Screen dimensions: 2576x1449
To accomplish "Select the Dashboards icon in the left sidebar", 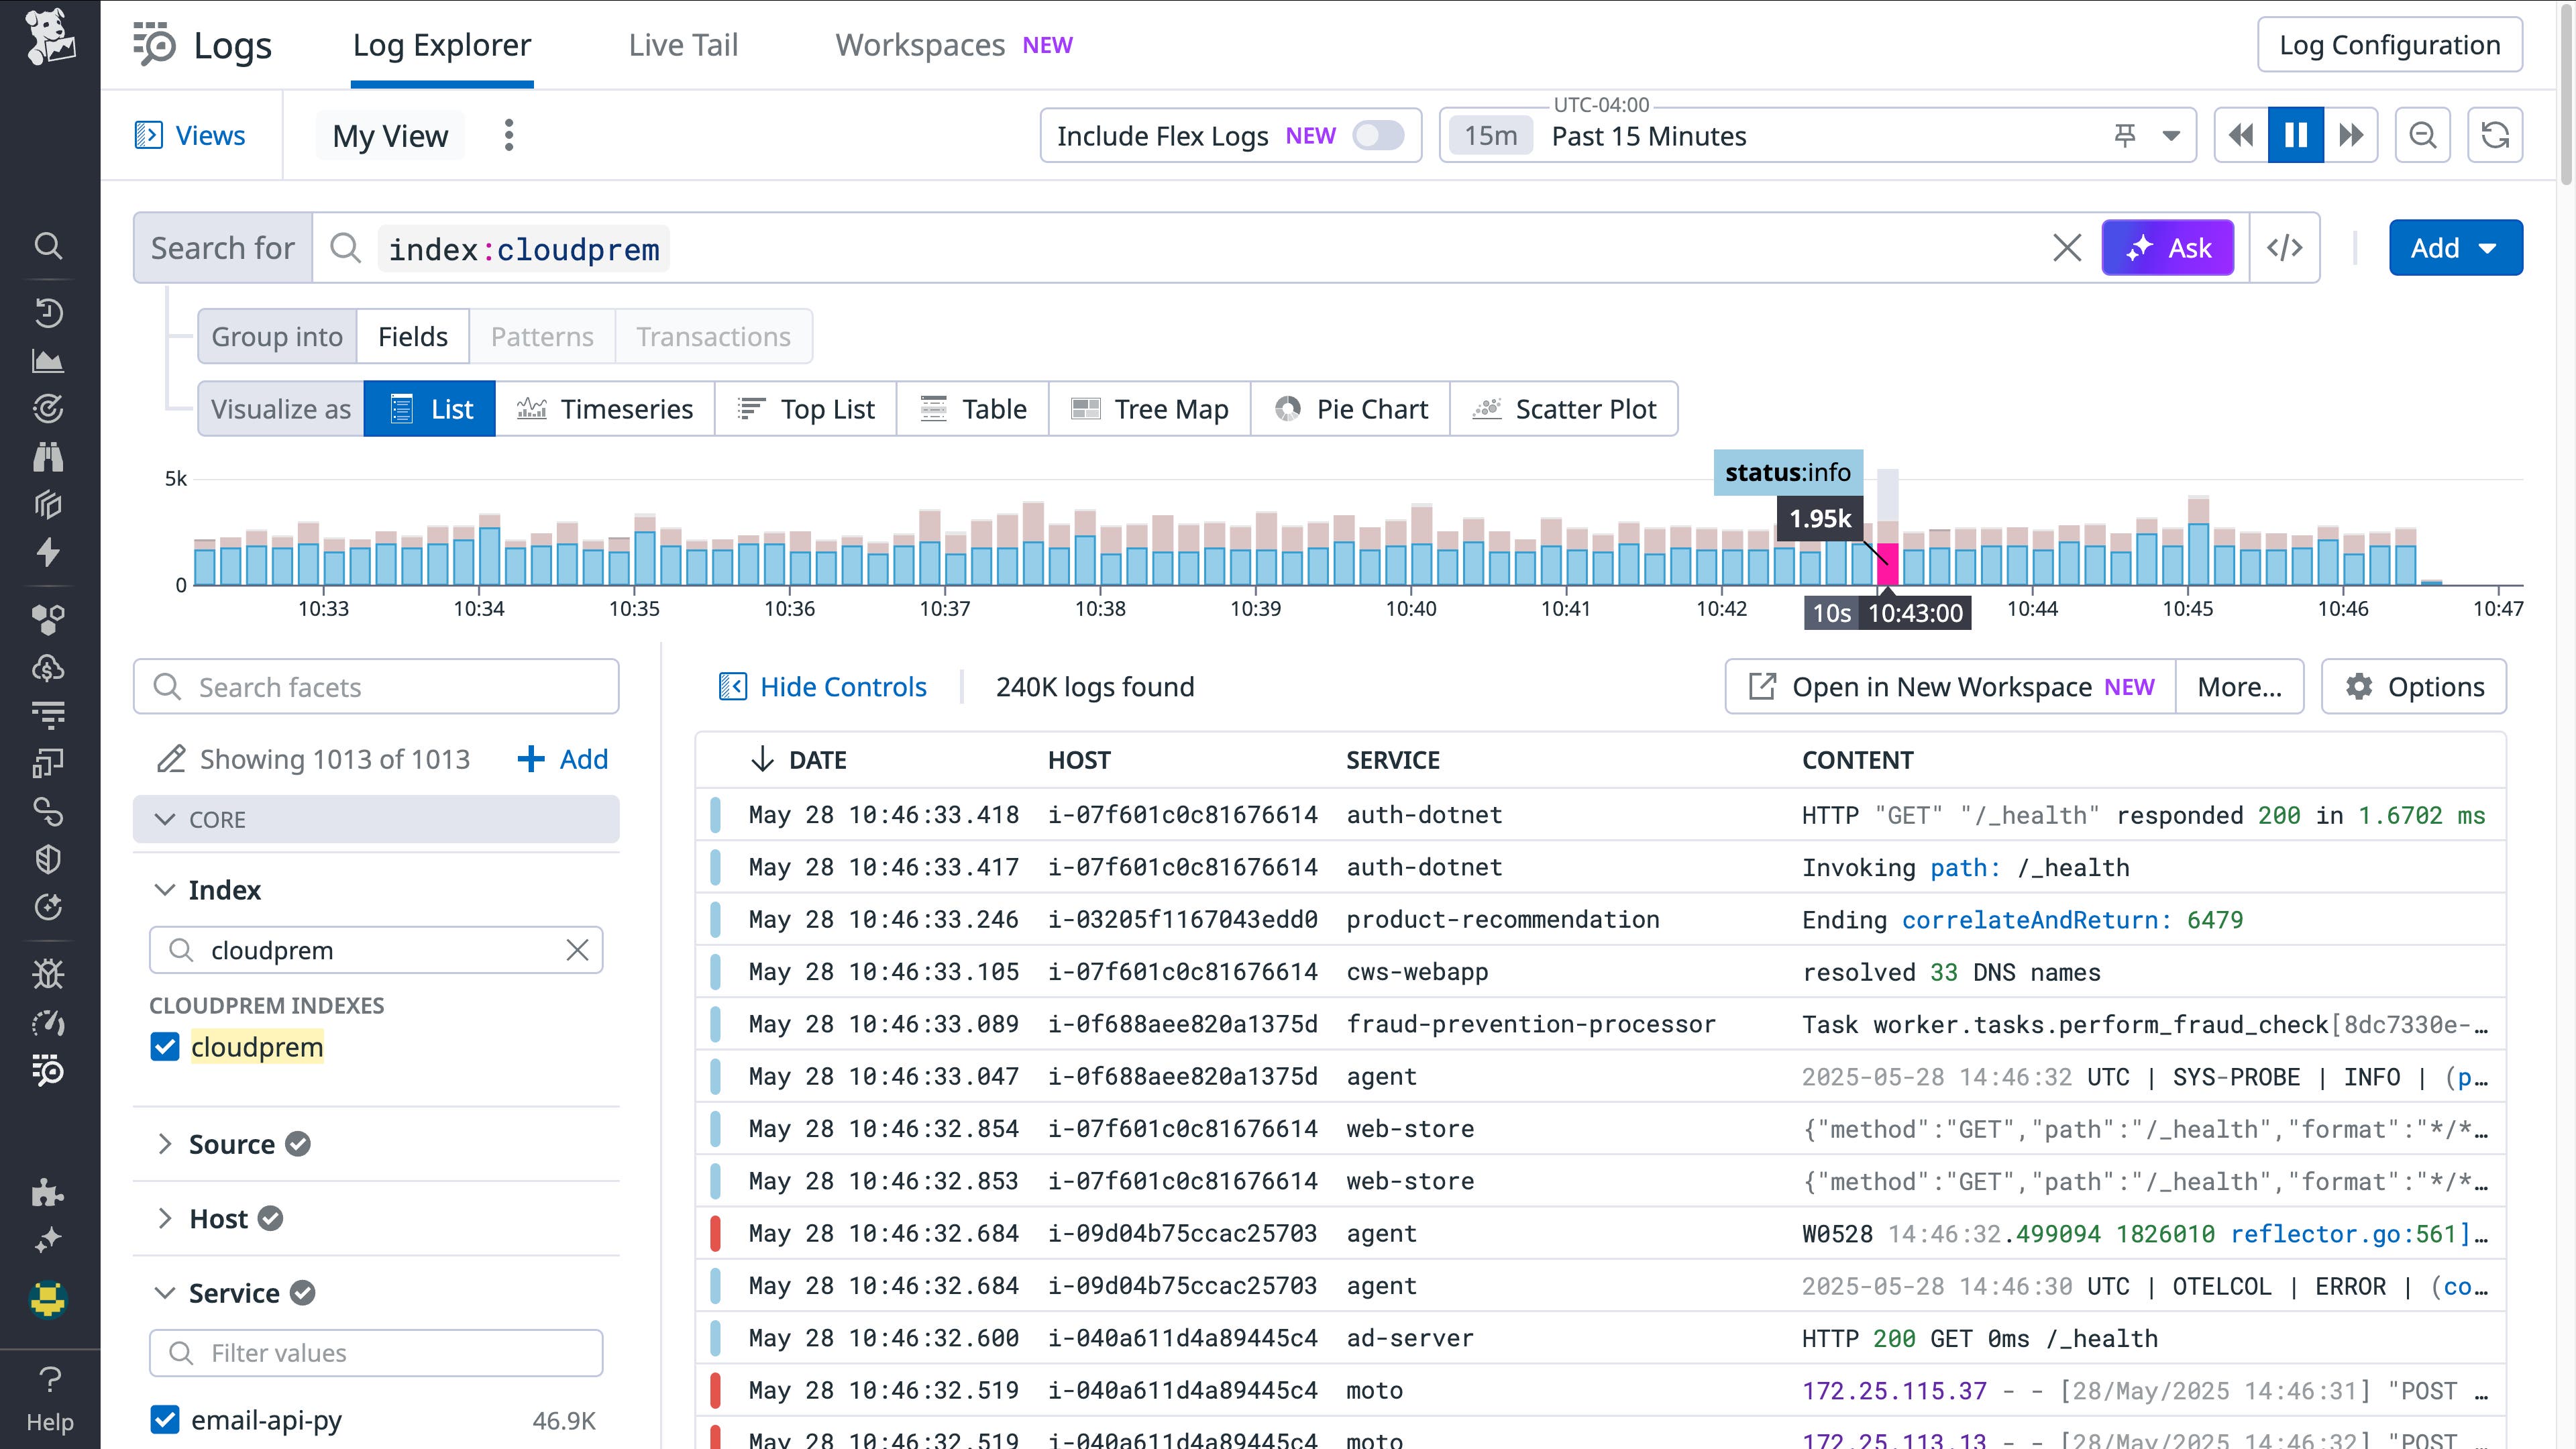I will pos(48,361).
